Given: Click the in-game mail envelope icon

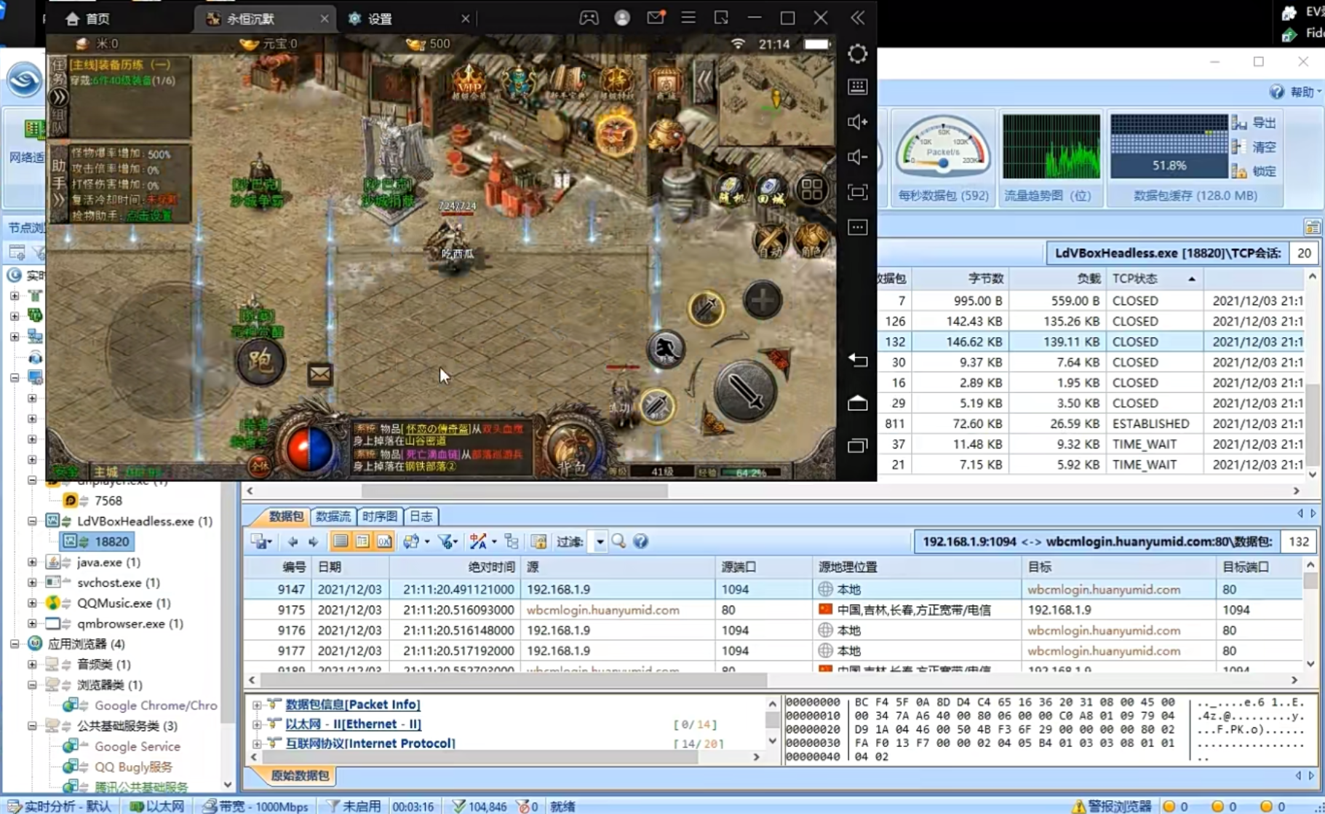Looking at the screenshot, I should tap(319, 374).
